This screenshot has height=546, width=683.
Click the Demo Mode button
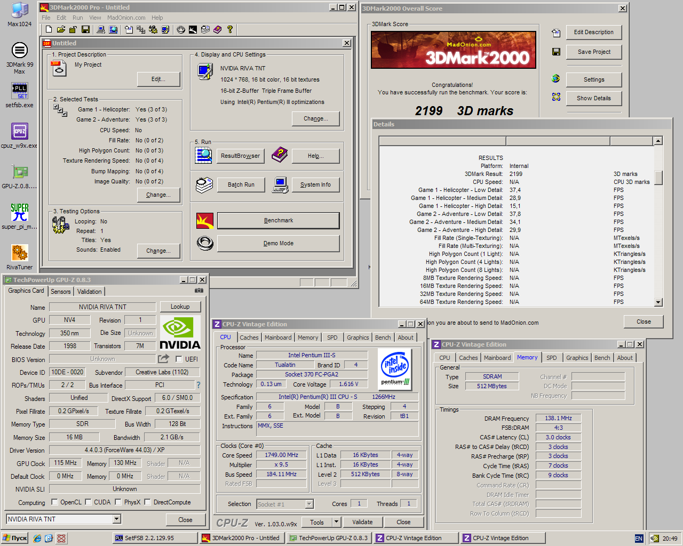coord(278,243)
